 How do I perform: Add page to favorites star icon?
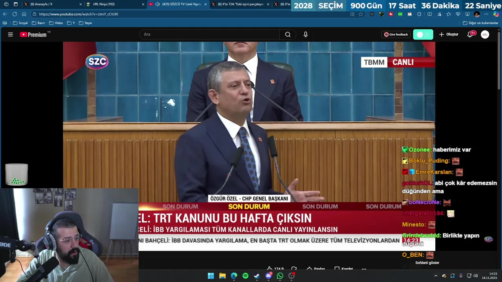[x=361, y=14]
